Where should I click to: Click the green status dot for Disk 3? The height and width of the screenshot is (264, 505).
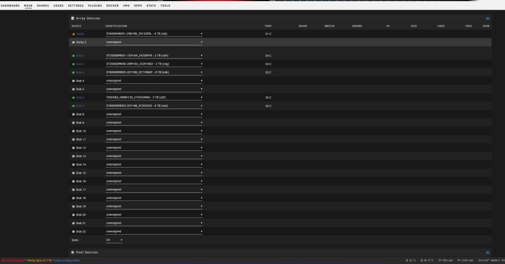pos(73,73)
